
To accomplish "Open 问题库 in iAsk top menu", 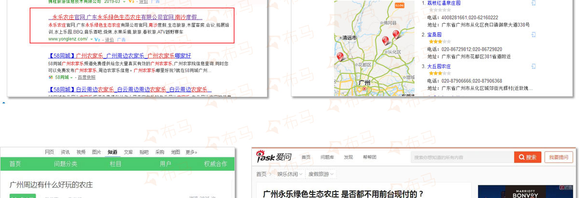I will 328,157.
